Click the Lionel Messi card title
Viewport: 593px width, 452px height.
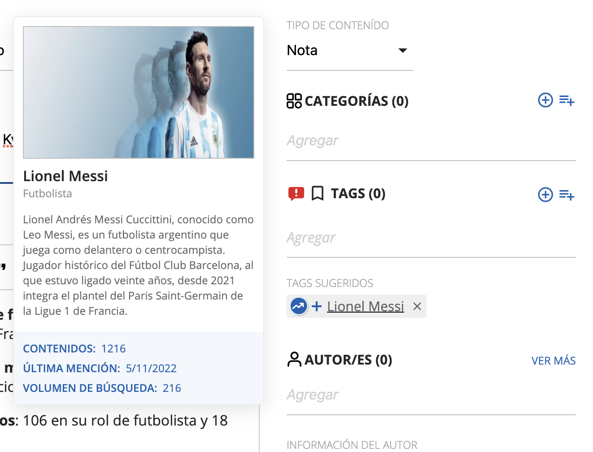65,176
